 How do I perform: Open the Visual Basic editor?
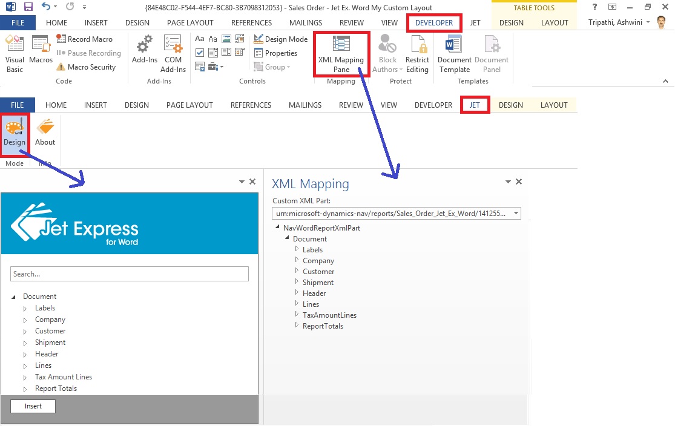15,53
